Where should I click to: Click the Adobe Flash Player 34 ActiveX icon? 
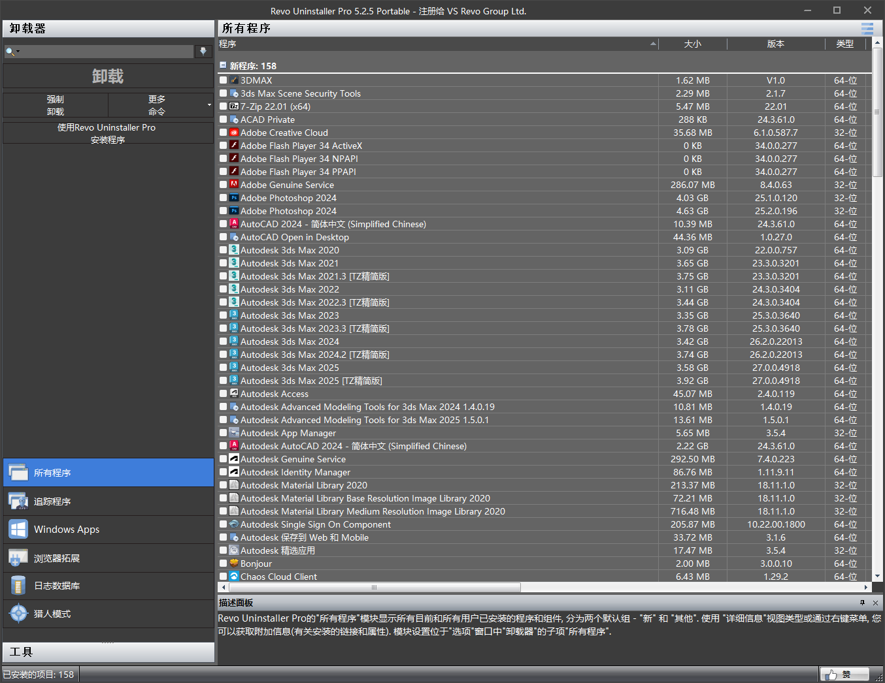[x=234, y=146]
